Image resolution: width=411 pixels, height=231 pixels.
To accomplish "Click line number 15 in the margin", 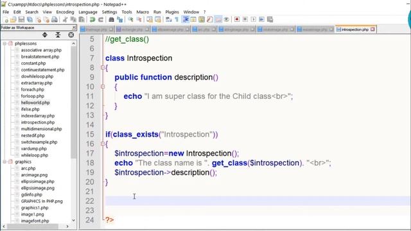I will (x=90, y=135).
